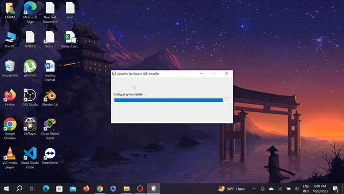Viewport: 344px width, 194px height.
Task: Launch Firefox from the desktop
Action: pos(10,98)
